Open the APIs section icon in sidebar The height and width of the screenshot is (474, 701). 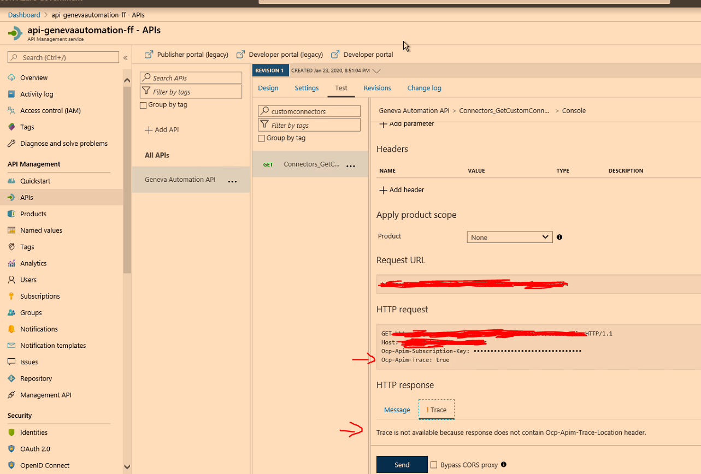(x=11, y=197)
